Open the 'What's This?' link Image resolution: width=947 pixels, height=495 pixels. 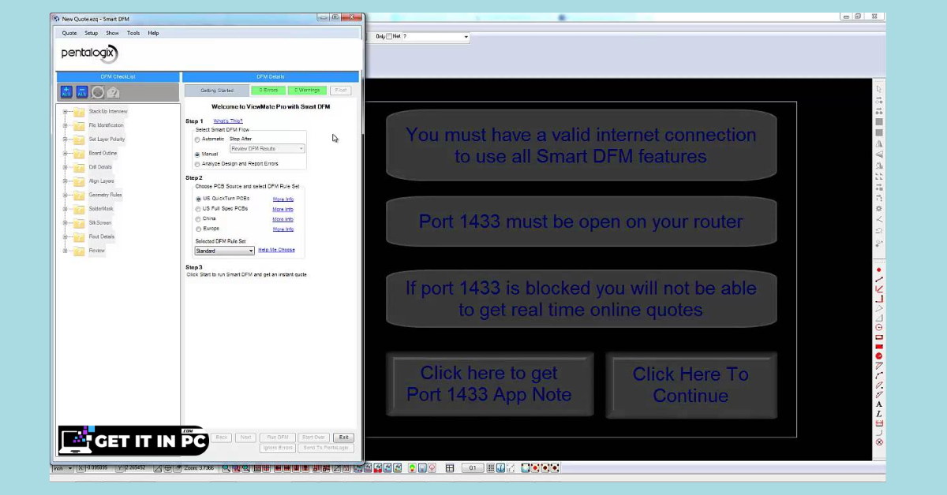tap(228, 121)
